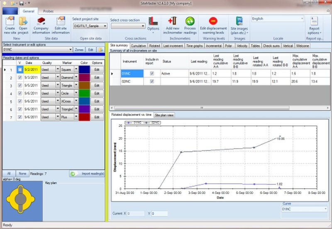Screen dimensions: 332x229
Task: Open the English locale dropdown
Action: tap(278, 19)
